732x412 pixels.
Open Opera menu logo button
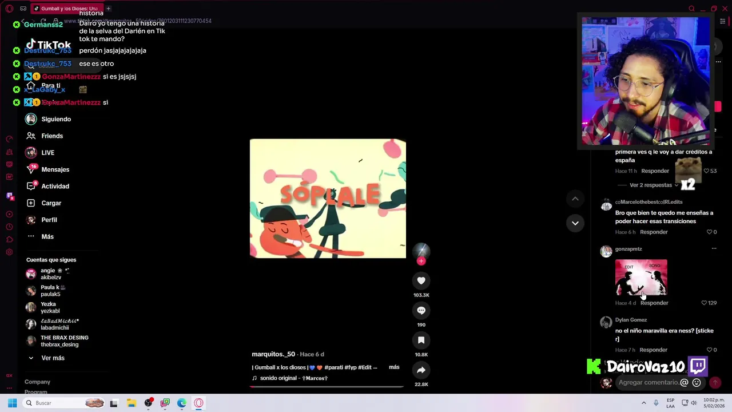(9, 9)
